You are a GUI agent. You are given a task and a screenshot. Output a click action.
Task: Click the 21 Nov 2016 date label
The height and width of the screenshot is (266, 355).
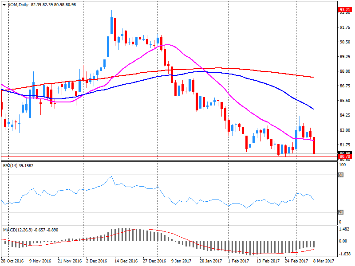[x=70, y=261]
